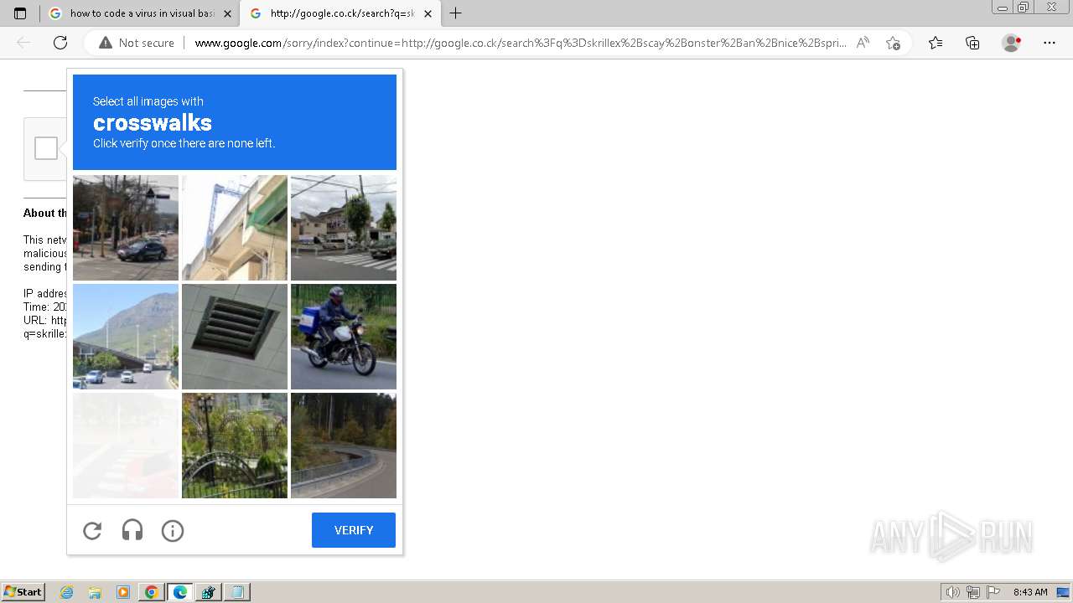Launch Internet Explorer from taskbar
Viewport: 1073px width, 603px height.
tap(67, 592)
